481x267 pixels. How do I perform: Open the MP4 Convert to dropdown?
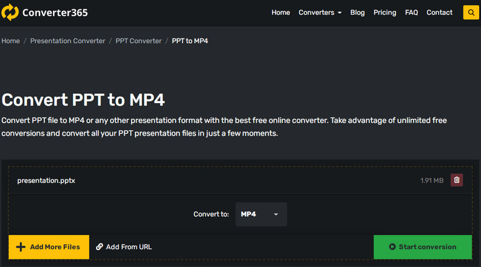pos(261,214)
